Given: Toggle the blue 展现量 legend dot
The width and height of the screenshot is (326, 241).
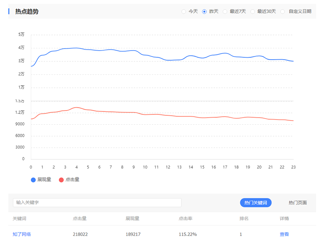Looking at the screenshot, I should (33, 180).
